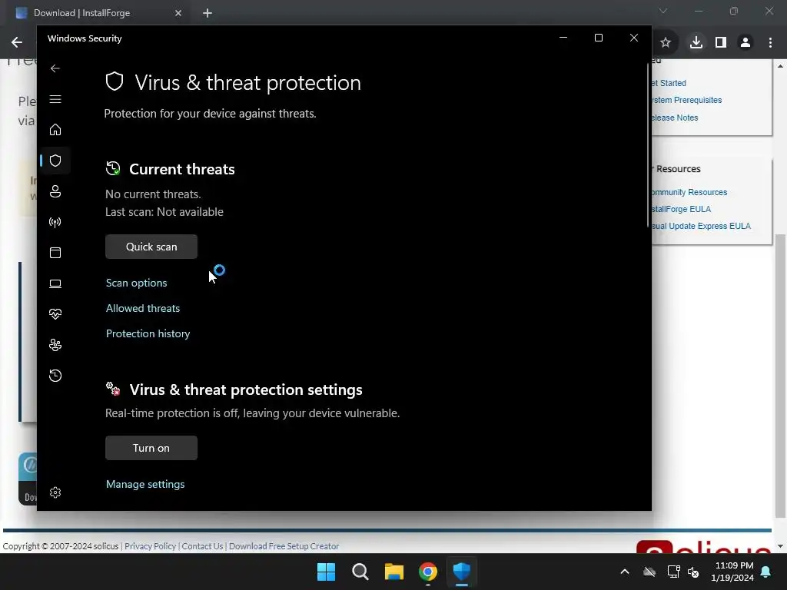
Task: Open Protection history sidebar icon
Action: (55, 375)
